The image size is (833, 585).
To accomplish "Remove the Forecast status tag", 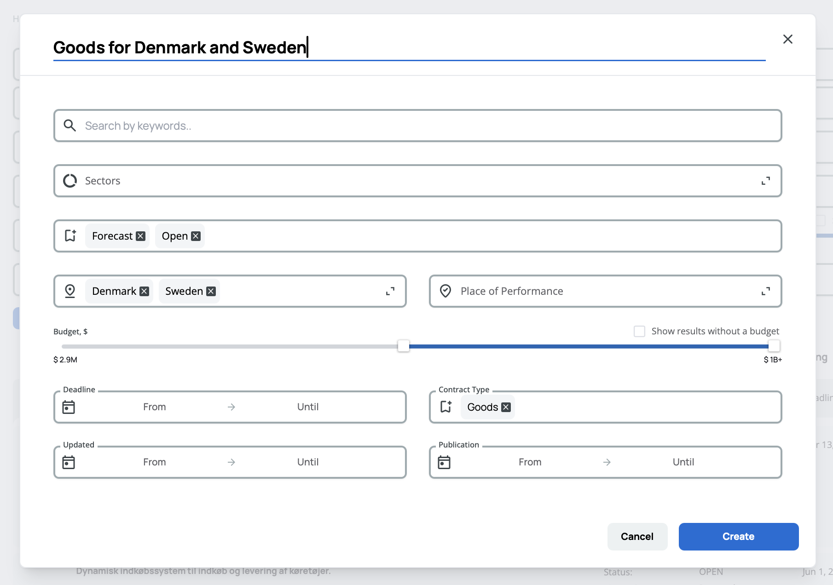I will (141, 236).
